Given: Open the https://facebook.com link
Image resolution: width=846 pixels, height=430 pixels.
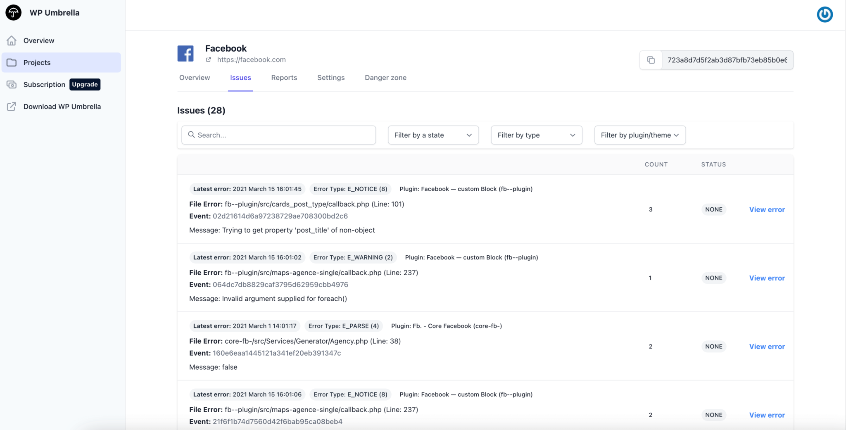Looking at the screenshot, I should point(251,59).
